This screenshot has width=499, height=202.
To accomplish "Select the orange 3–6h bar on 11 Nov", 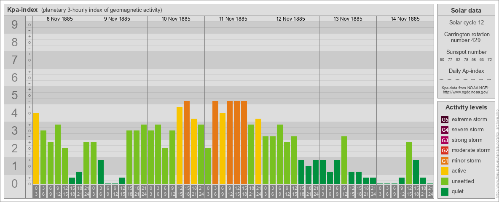I will pyautogui.click(x=215, y=142).
